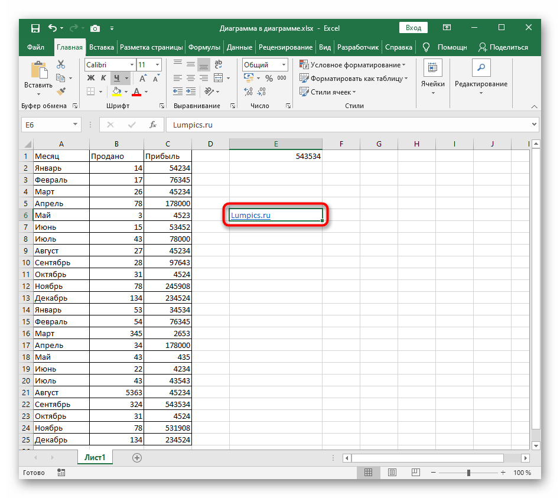Click the Copy icon
The image size is (560, 498).
point(60,78)
